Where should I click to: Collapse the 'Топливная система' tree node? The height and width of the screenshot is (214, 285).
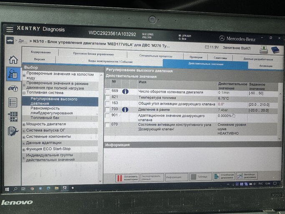click(24, 93)
